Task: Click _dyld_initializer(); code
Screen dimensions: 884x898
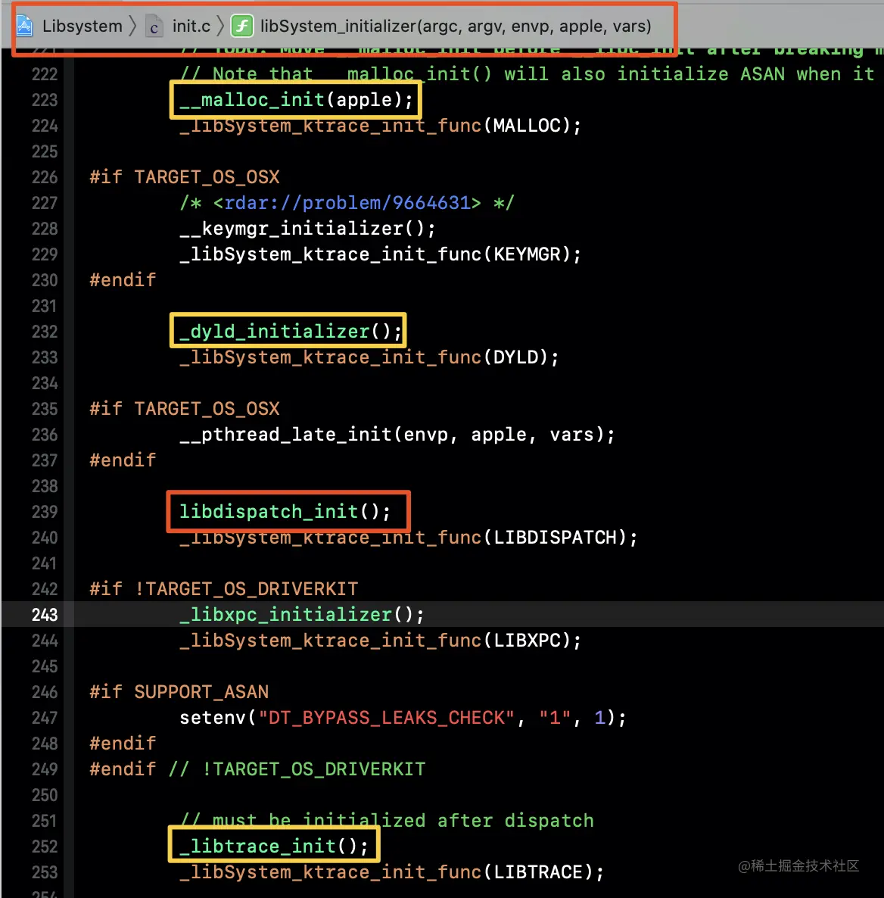Action: (291, 332)
